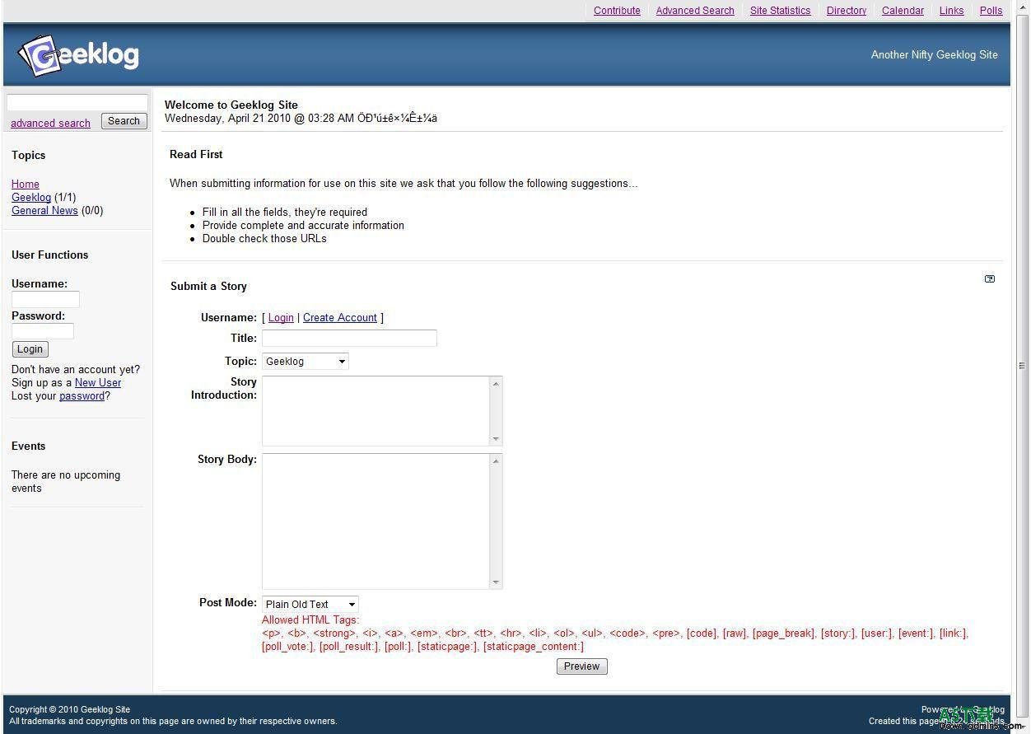This screenshot has width=1031, height=734.
Task: Click Story Body scrollbar up arrow
Action: (496, 461)
